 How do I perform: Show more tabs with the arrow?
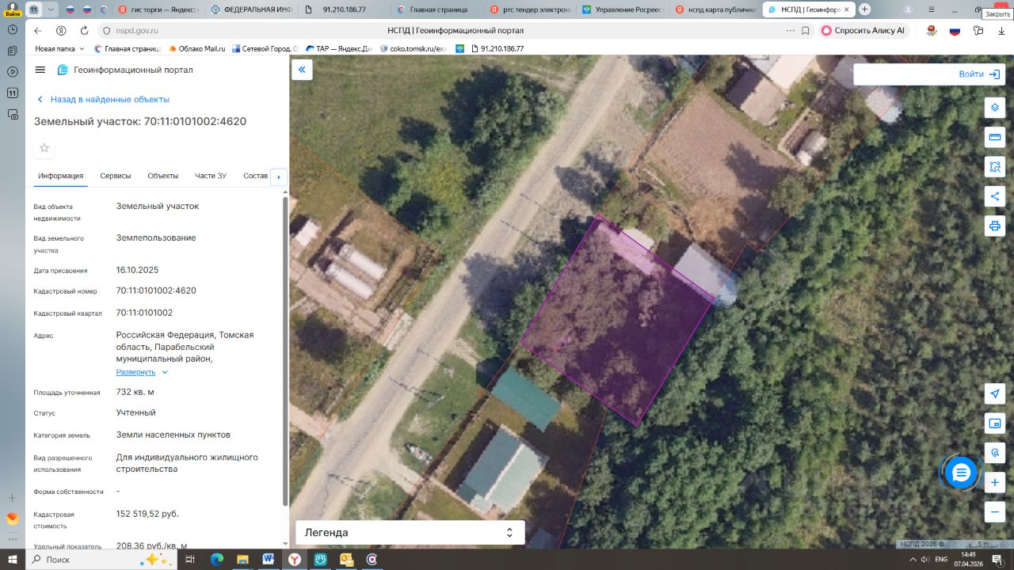point(278,177)
